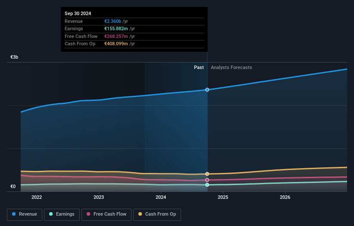
Task: Select the blue Revenue data point marker
Action: click(207, 90)
